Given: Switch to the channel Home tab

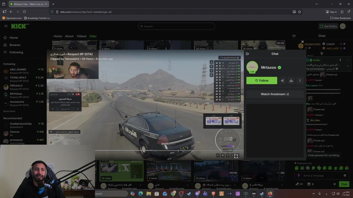Looking at the screenshot, I should tap(58, 36).
